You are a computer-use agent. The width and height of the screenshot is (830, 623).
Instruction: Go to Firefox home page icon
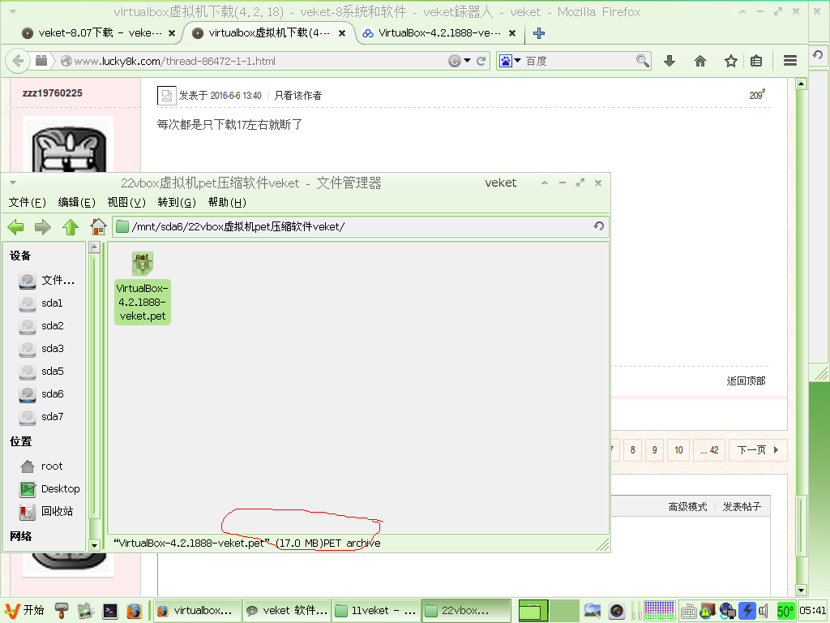700,61
